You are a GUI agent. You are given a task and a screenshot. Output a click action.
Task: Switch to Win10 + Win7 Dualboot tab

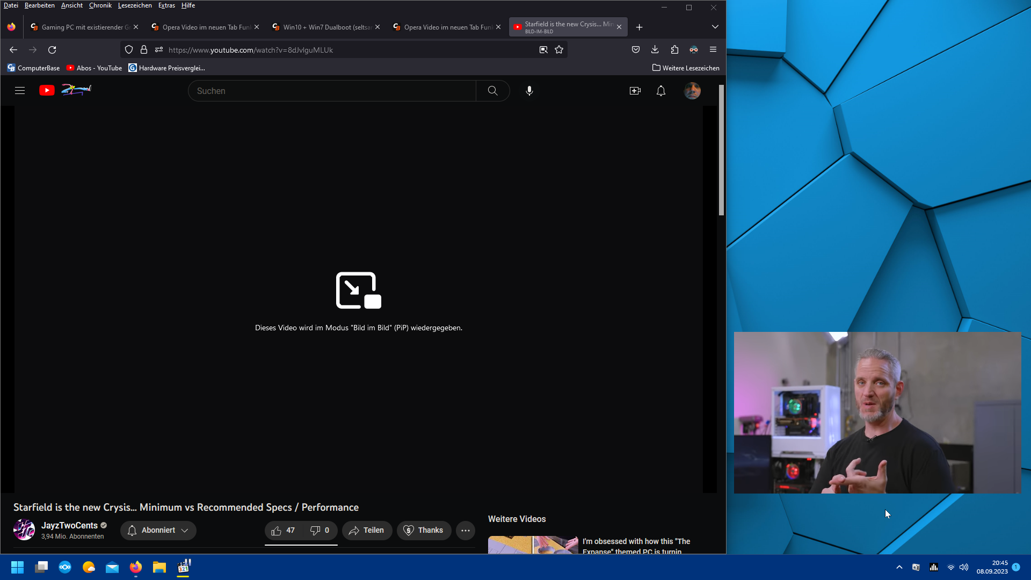325,27
